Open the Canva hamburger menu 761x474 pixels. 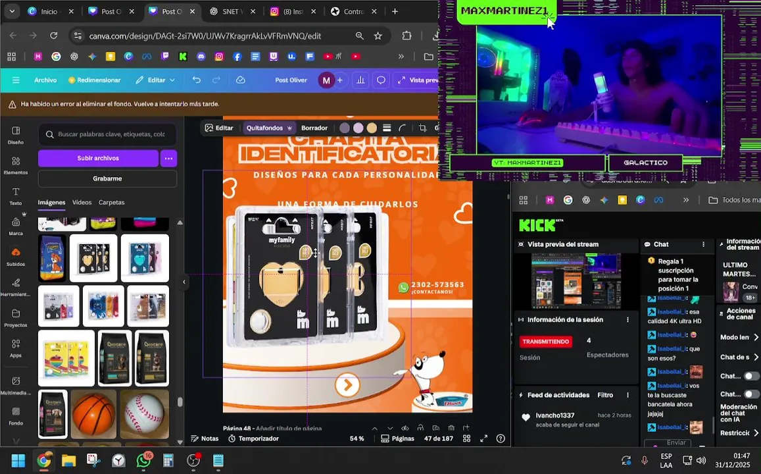click(x=16, y=80)
